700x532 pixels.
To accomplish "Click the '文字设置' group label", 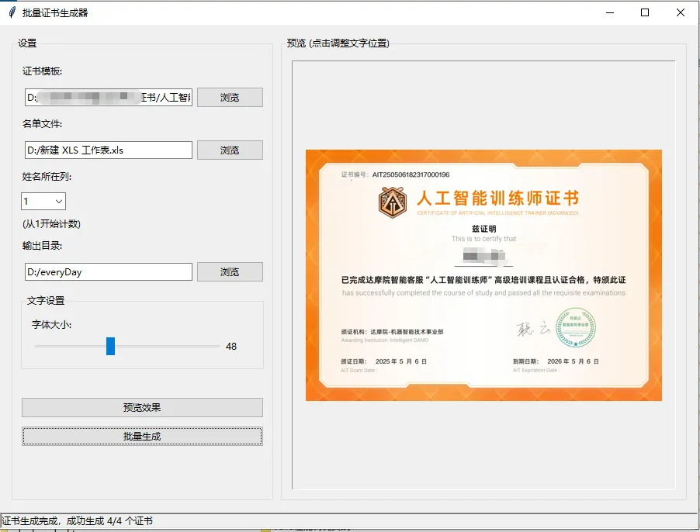I will [x=46, y=301].
